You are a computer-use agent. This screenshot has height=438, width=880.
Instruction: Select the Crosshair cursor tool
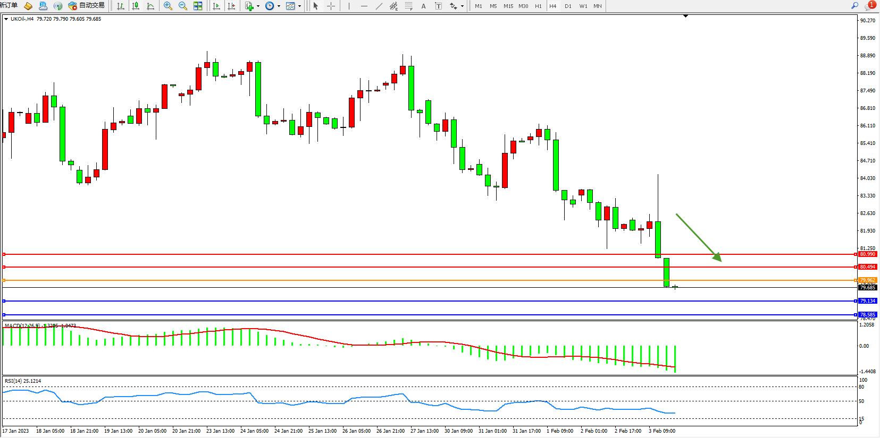click(x=331, y=6)
